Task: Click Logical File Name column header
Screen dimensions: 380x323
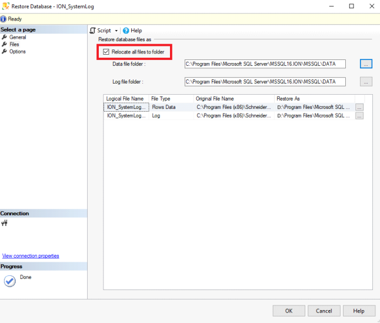Action: 126,99
